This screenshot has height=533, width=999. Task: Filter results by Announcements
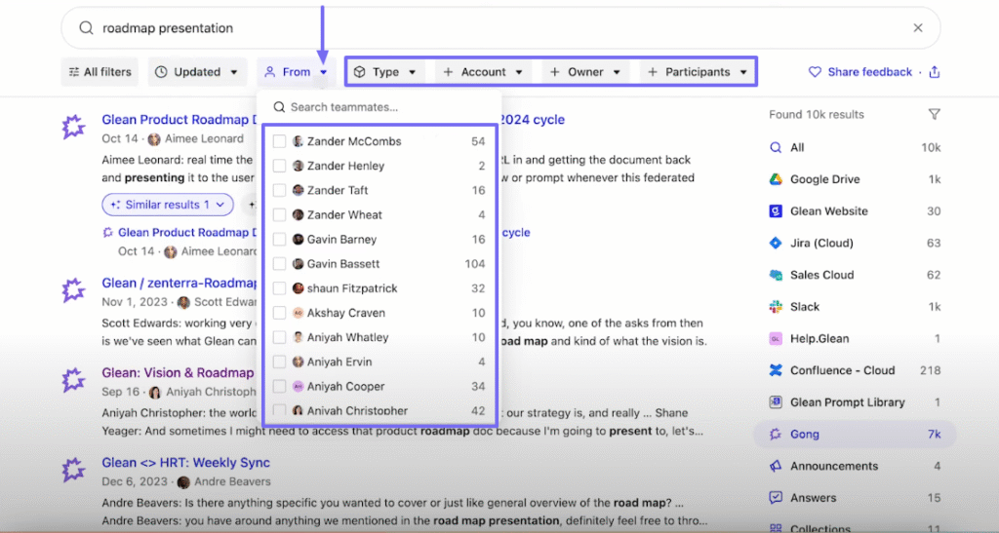pyautogui.click(x=855, y=466)
